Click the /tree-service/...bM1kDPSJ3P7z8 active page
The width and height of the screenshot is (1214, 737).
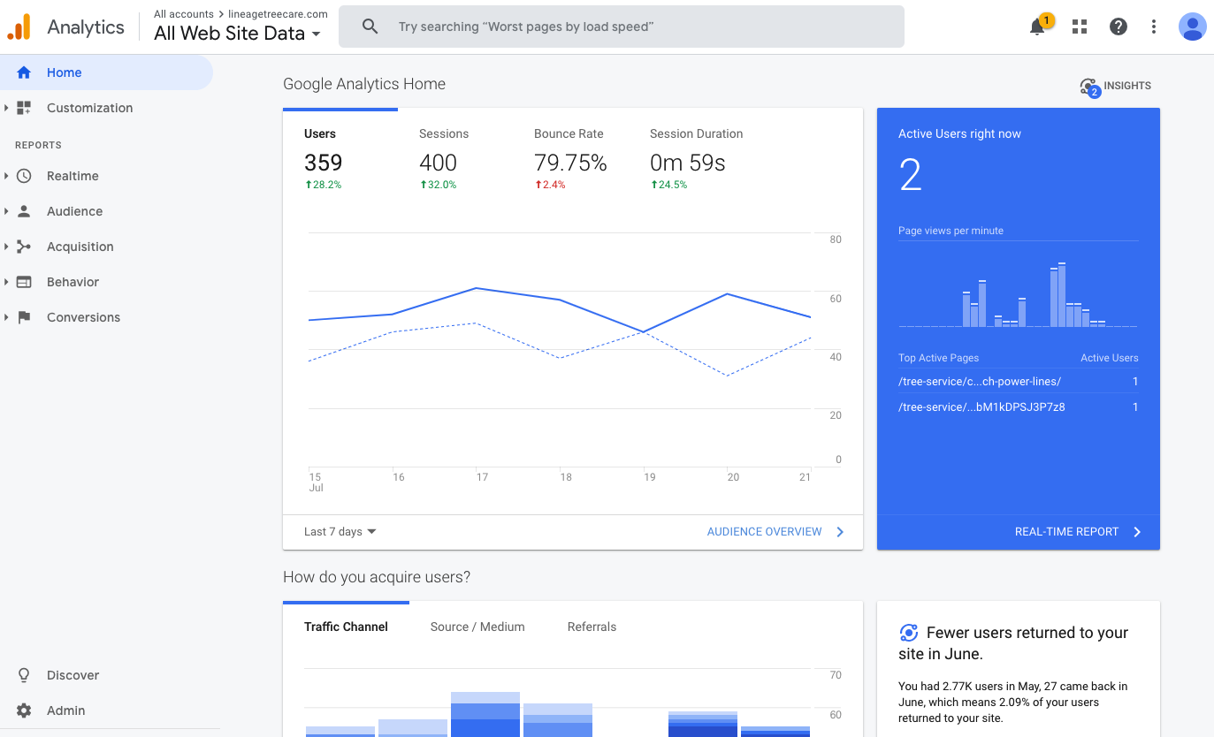click(981, 407)
